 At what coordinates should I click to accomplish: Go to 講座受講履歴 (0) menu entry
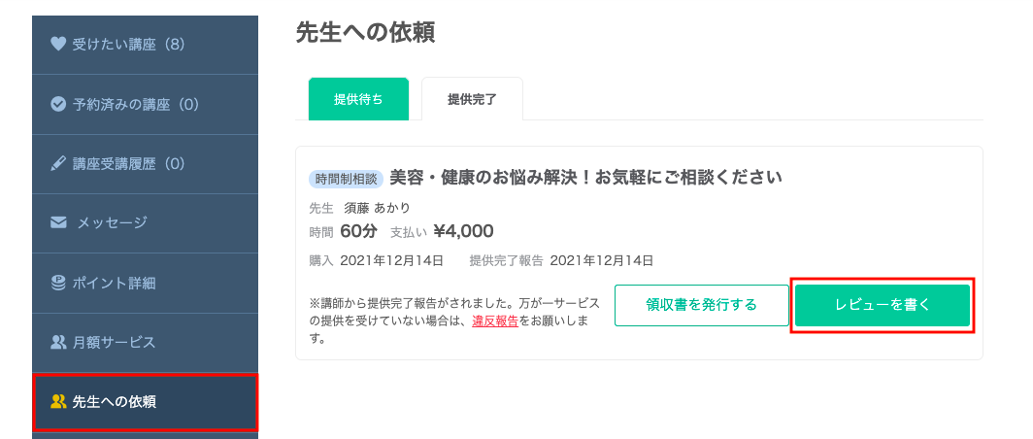click(145, 164)
